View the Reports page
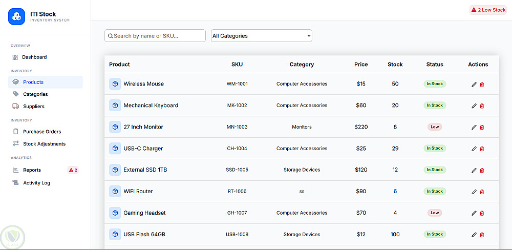Image resolution: width=512 pixels, height=250 pixels. pyautogui.click(x=32, y=170)
